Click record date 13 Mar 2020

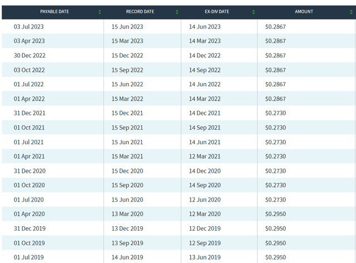(x=127, y=214)
